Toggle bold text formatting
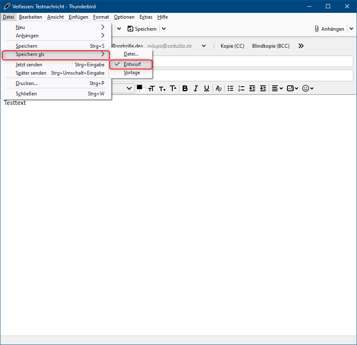The image size is (357, 345). (x=185, y=88)
